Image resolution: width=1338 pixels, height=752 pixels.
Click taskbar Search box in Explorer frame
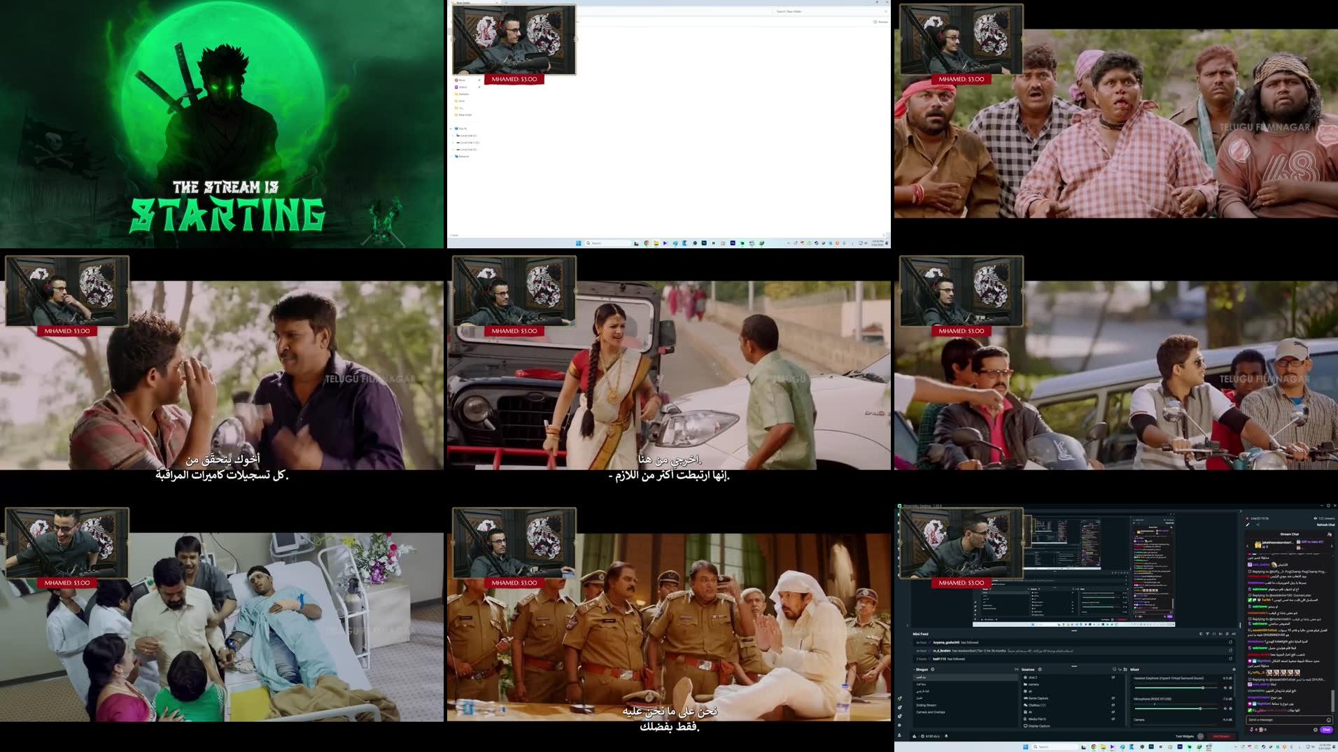[608, 243]
